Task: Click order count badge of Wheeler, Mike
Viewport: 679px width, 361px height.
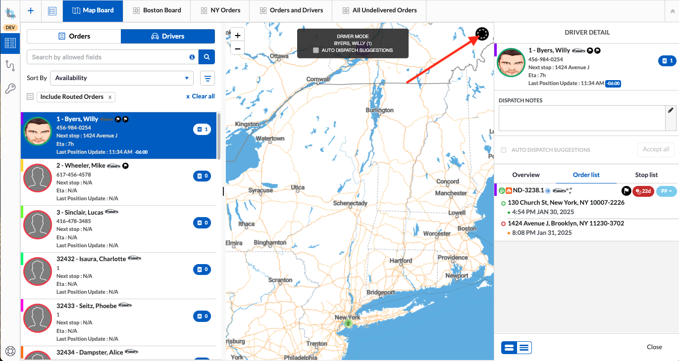Action: click(x=202, y=176)
